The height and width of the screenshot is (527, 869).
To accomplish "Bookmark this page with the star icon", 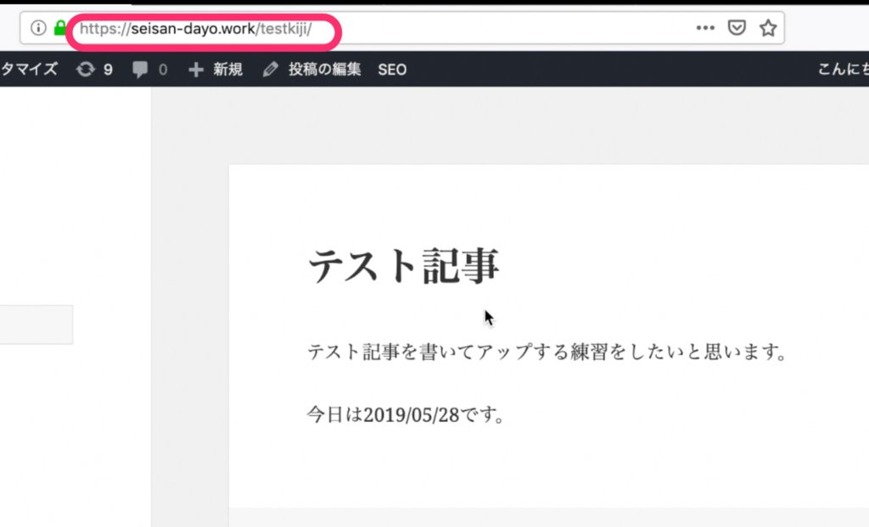I will [x=768, y=28].
